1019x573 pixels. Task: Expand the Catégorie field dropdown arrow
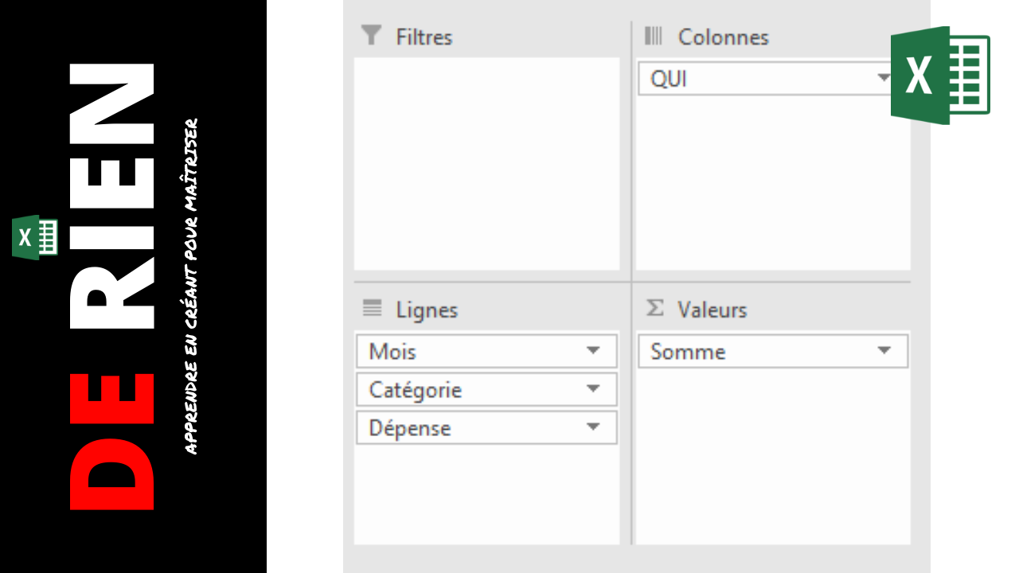(x=593, y=389)
